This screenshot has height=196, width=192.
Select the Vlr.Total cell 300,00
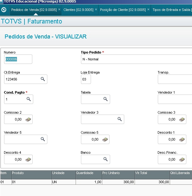tap(152, 182)
